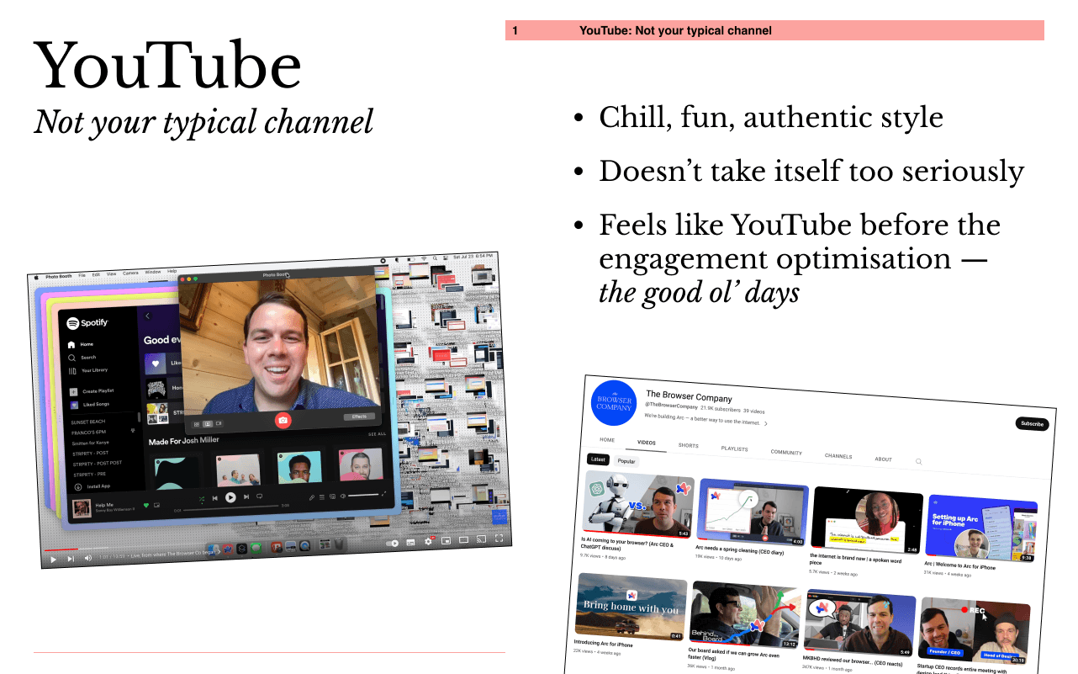The height and width of the screenshot is (674, 1078).
Task: Switch to the COMMUNITY channel tab
Action: [x=786, y=452]
